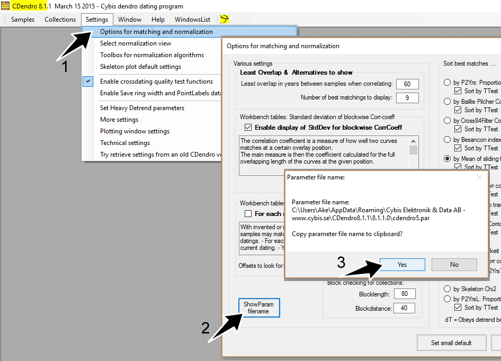501x361 pixels.
Task: Click No in parameter file dialog
Action: point(454,265)
